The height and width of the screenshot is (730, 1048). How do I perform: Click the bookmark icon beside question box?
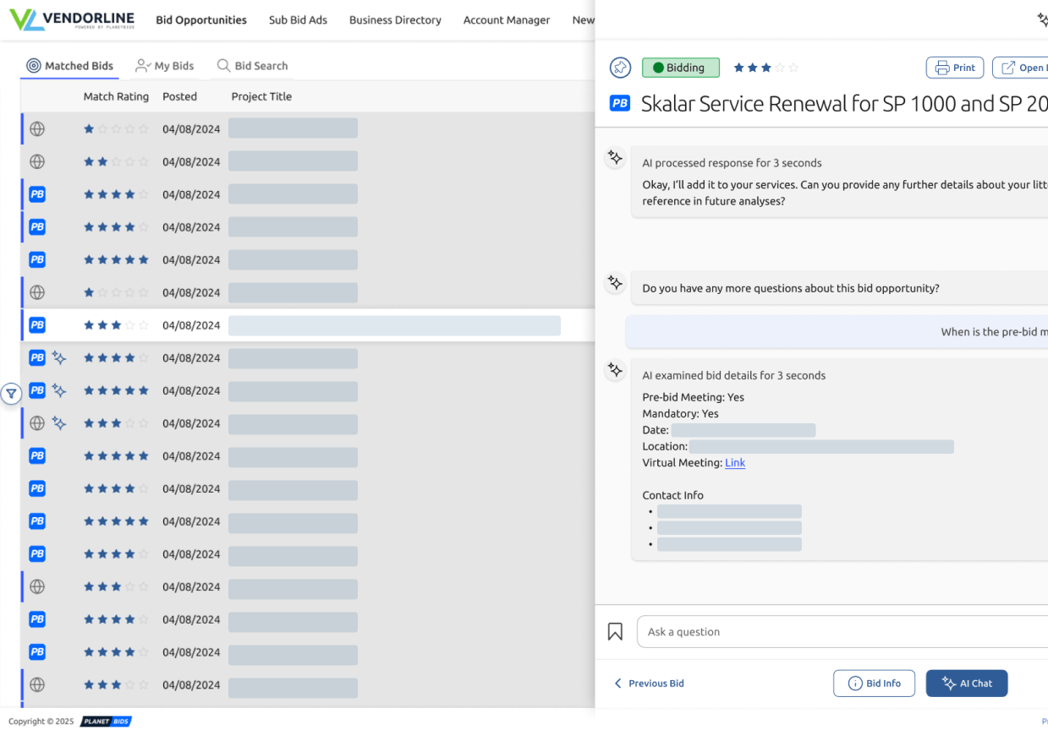click(615, 632)
